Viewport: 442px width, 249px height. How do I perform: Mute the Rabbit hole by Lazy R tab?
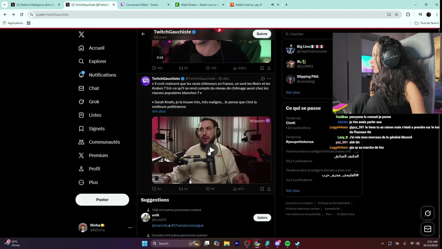click(272, 5)
